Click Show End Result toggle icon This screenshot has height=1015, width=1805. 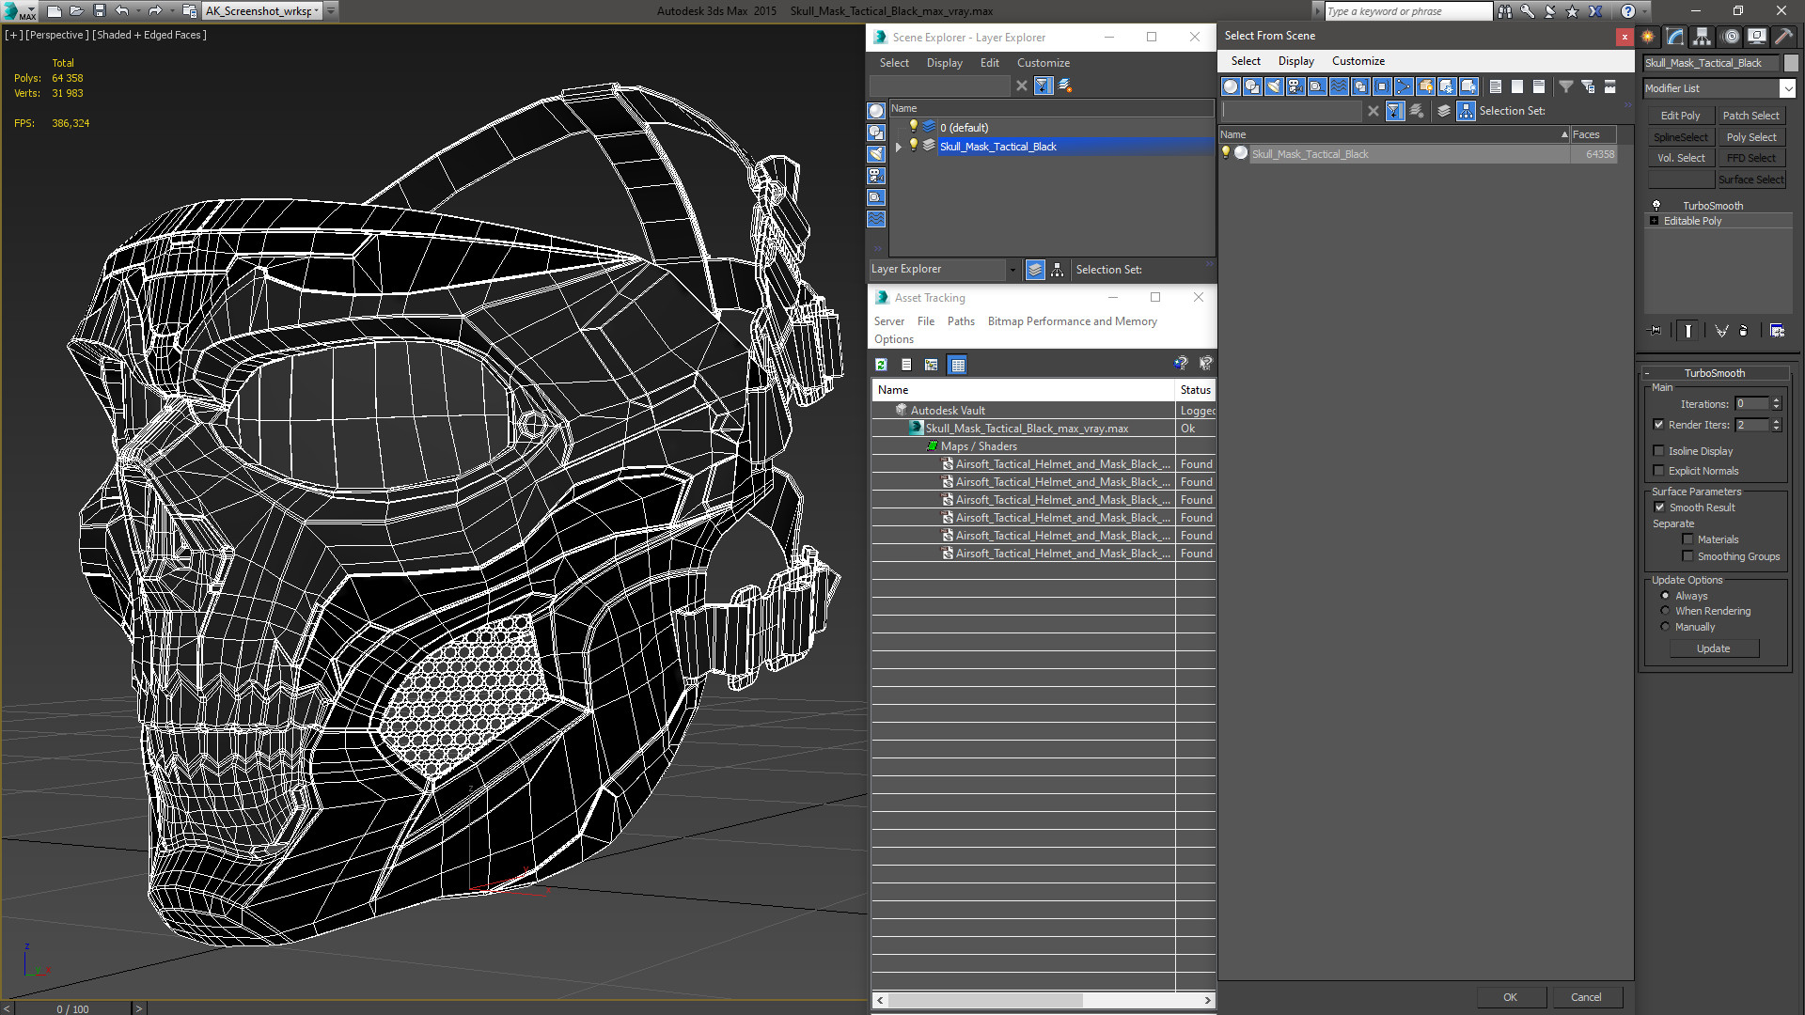tap(1688, 331)
